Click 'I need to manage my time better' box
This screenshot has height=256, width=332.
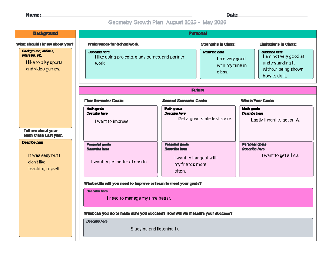[198, 197]
